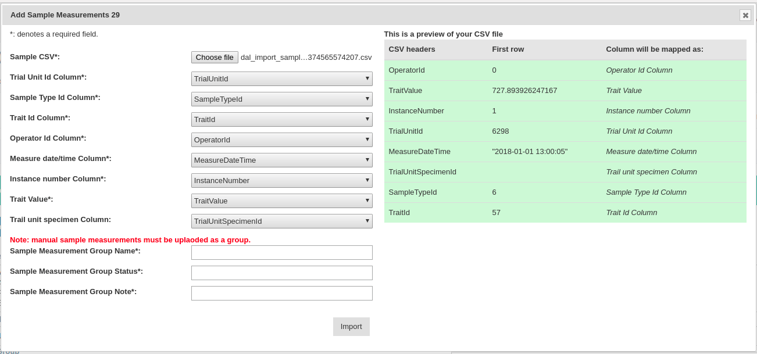This screenshot has width=757, height=354.
Task: Click into Sample Measurement Group Note field
Action: 281,293
